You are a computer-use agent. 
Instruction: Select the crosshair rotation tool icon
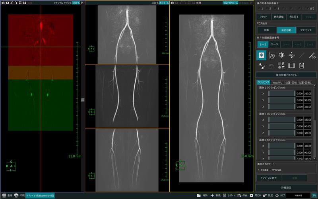271,55
